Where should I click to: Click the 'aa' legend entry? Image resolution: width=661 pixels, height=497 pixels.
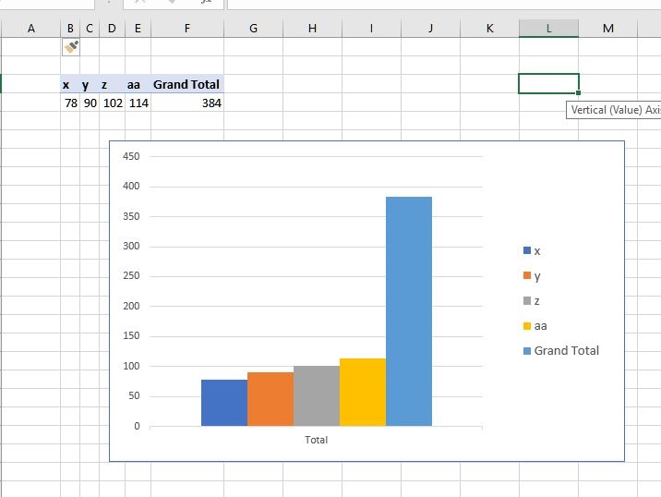point(535,326)
